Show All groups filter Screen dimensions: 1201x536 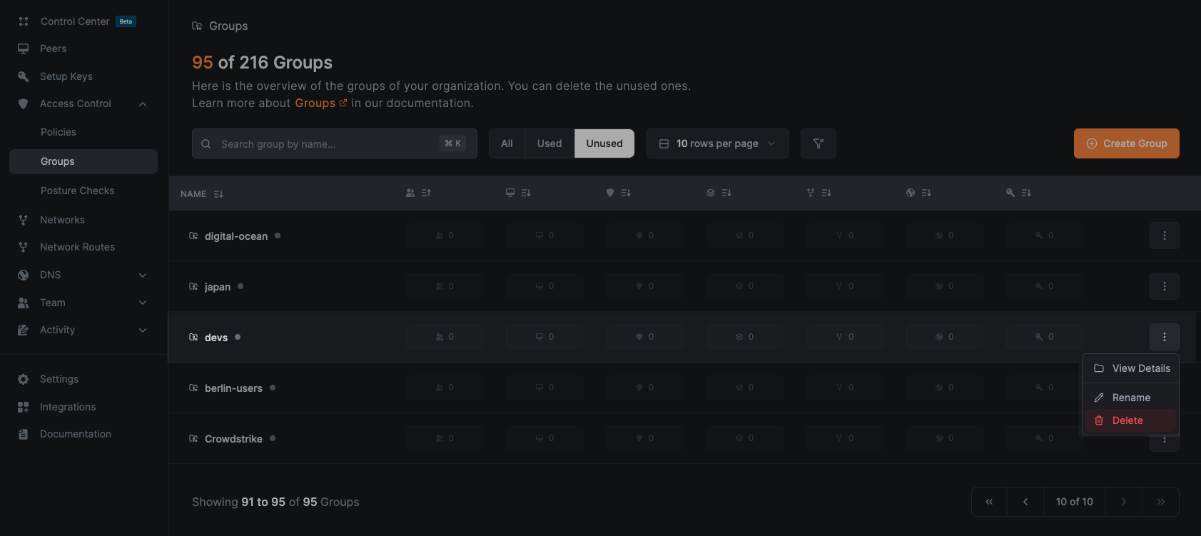pyautogui.click(x=507, y=143)
